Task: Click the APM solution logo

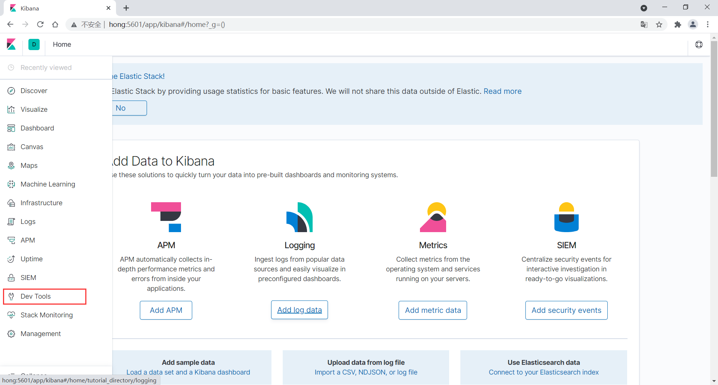Action: [166, 217]
